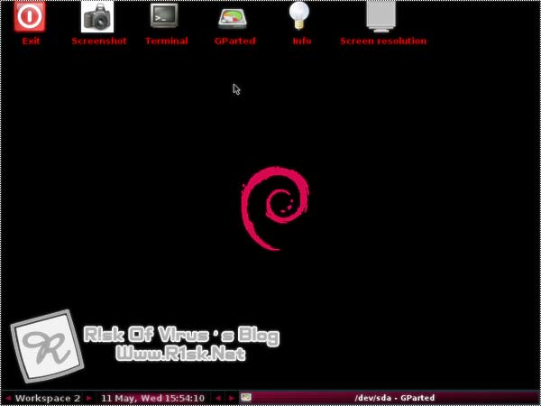Click the GParted icon in the taskbar
Screen dimensions: 541x406
tap(246, 397)
